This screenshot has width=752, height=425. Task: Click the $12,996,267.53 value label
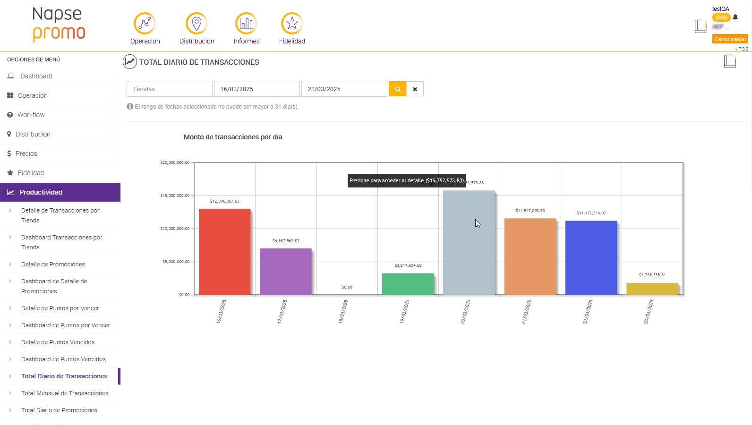[x=225, y=201]
